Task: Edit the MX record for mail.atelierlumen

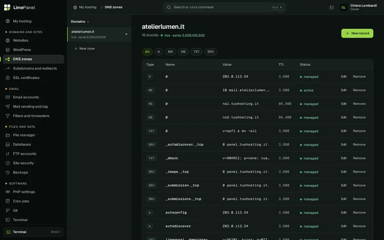Action: (x=344, y=90)
